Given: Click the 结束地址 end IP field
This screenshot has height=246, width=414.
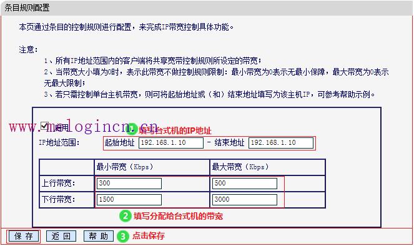Looking at the screenshot, I should pyautogui.click(x=281, y=143).
